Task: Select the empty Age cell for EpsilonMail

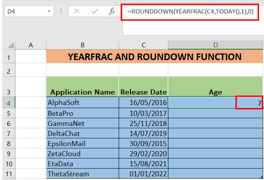Action: pyautogui.click(x=215, y=143)
